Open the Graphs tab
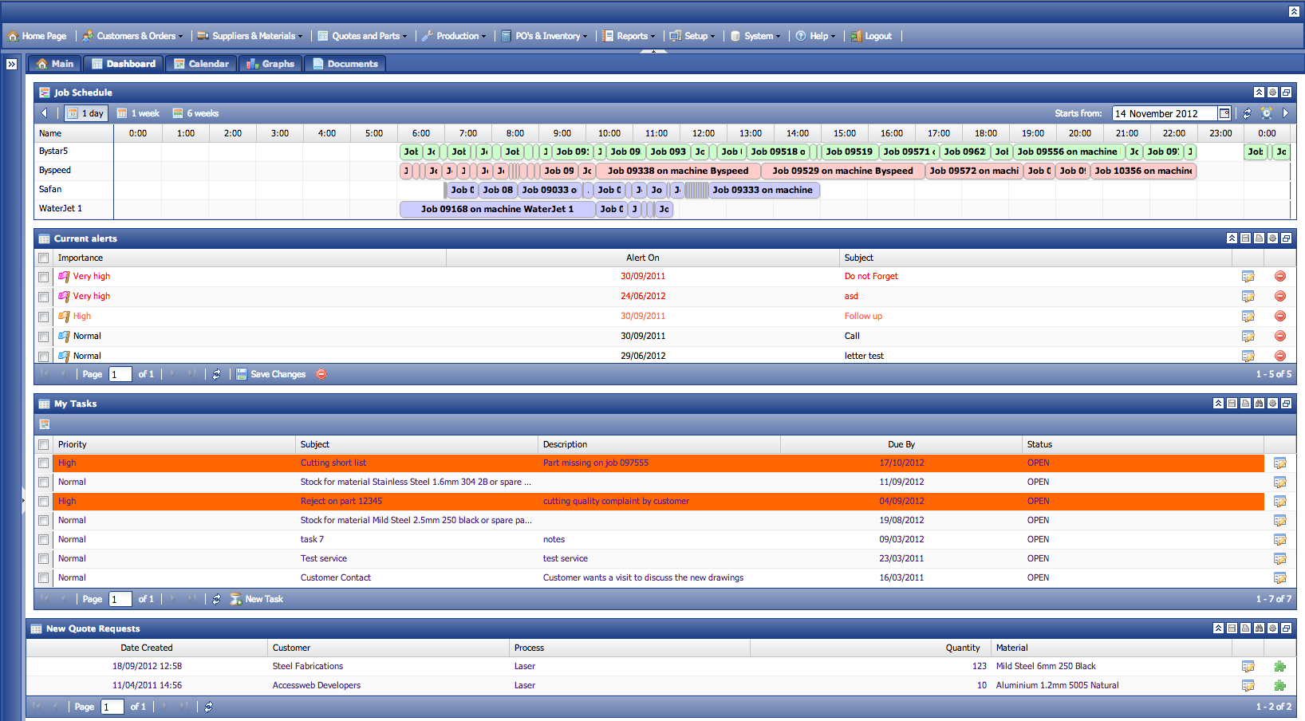The height and width of the screenshot is (721, 1305). tap(270, 63)
